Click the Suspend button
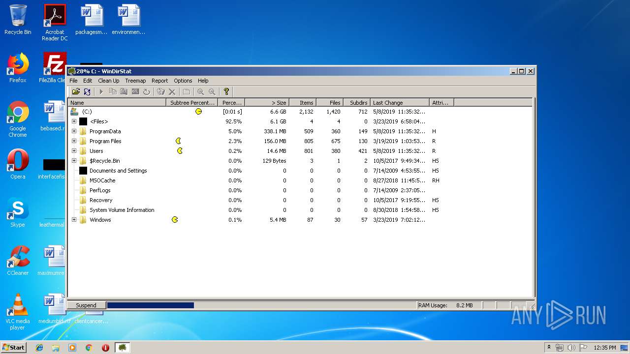This screenshot has width=630, height=354. (x=86, y=305)
